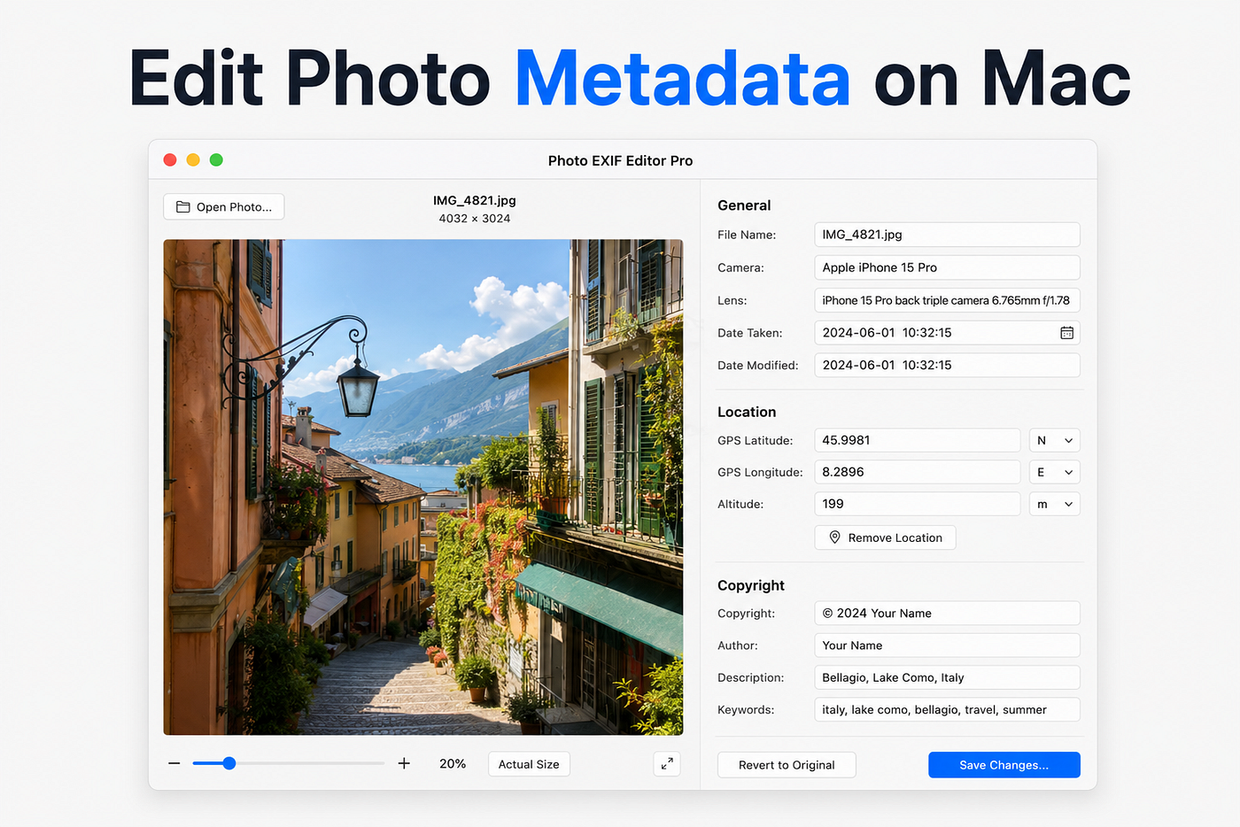Click the zoom slider handle
Screen dimensions: 1240x827
coord(229,763)
